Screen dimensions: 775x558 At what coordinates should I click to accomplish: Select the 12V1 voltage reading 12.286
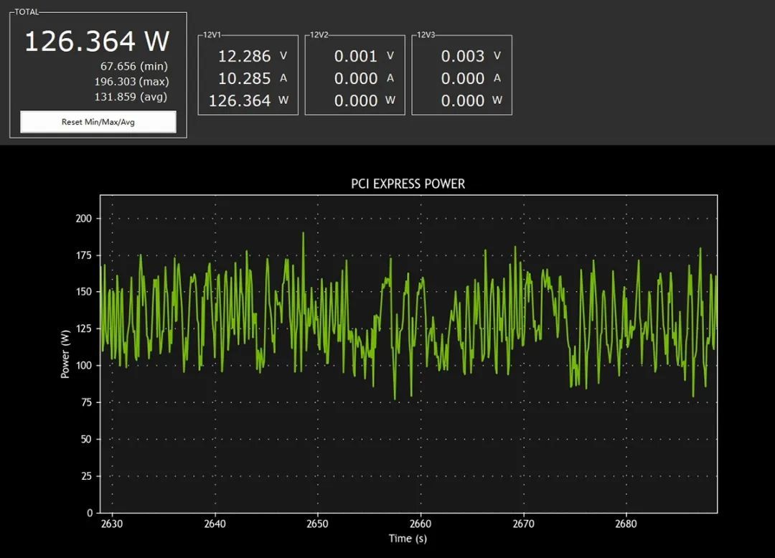point(244,56)
